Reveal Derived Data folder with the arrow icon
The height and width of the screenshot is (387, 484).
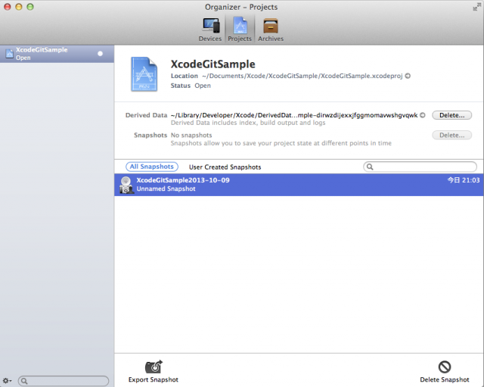[x=423, y=115]
